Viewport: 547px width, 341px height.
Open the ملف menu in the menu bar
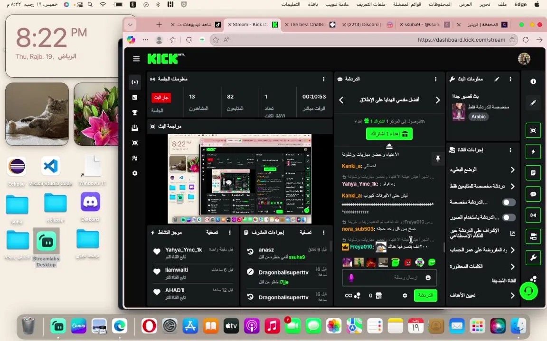pos(502,4)
